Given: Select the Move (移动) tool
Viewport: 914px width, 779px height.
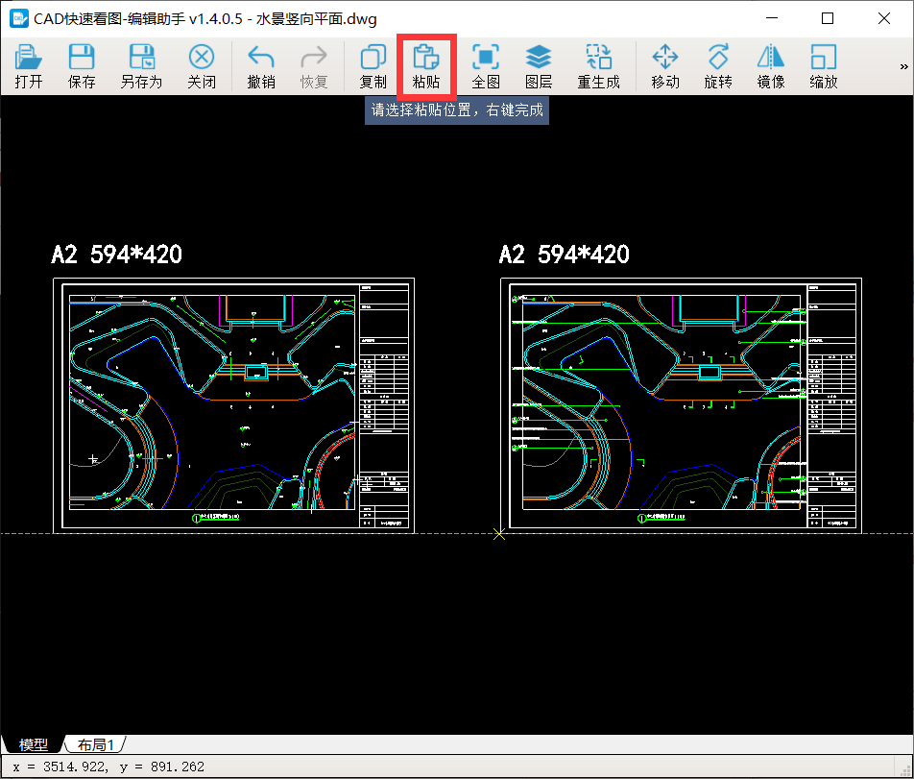Looking at the screenshot, I should click(665, 65).
